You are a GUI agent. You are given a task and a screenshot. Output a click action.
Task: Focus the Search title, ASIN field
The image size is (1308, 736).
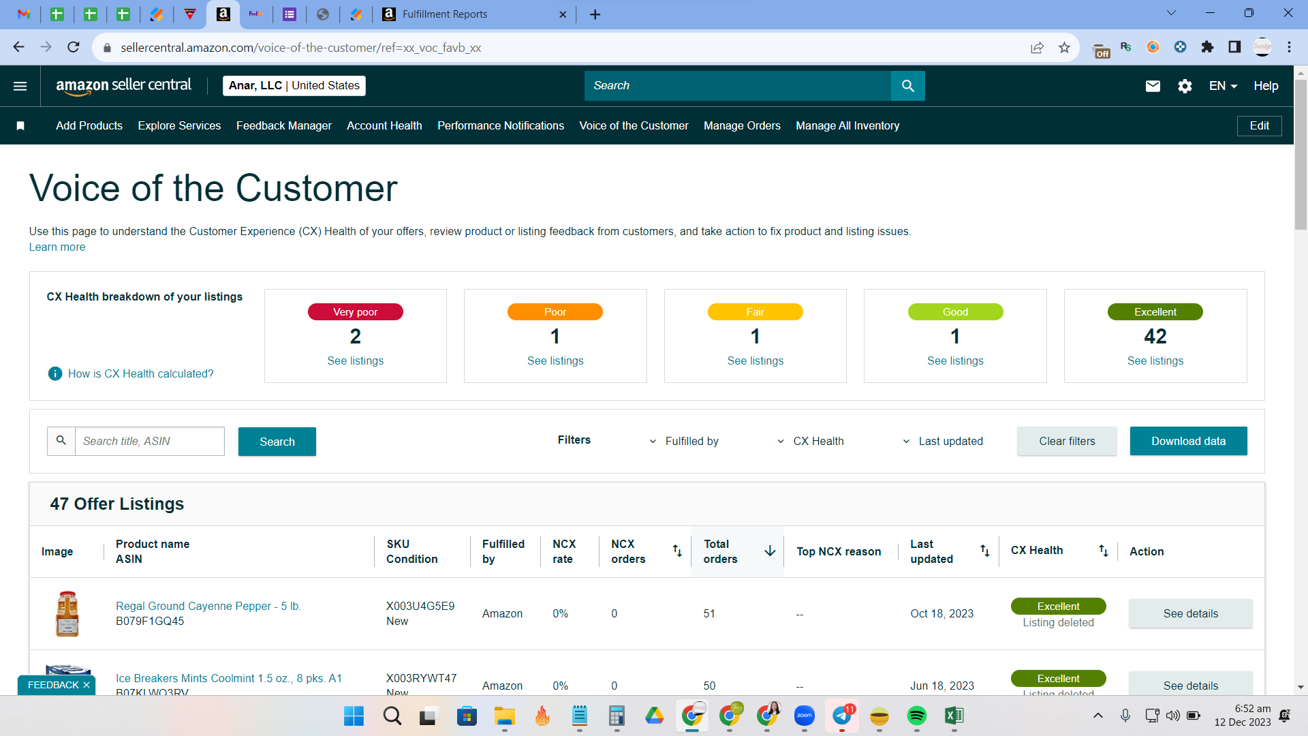[149, 441]
